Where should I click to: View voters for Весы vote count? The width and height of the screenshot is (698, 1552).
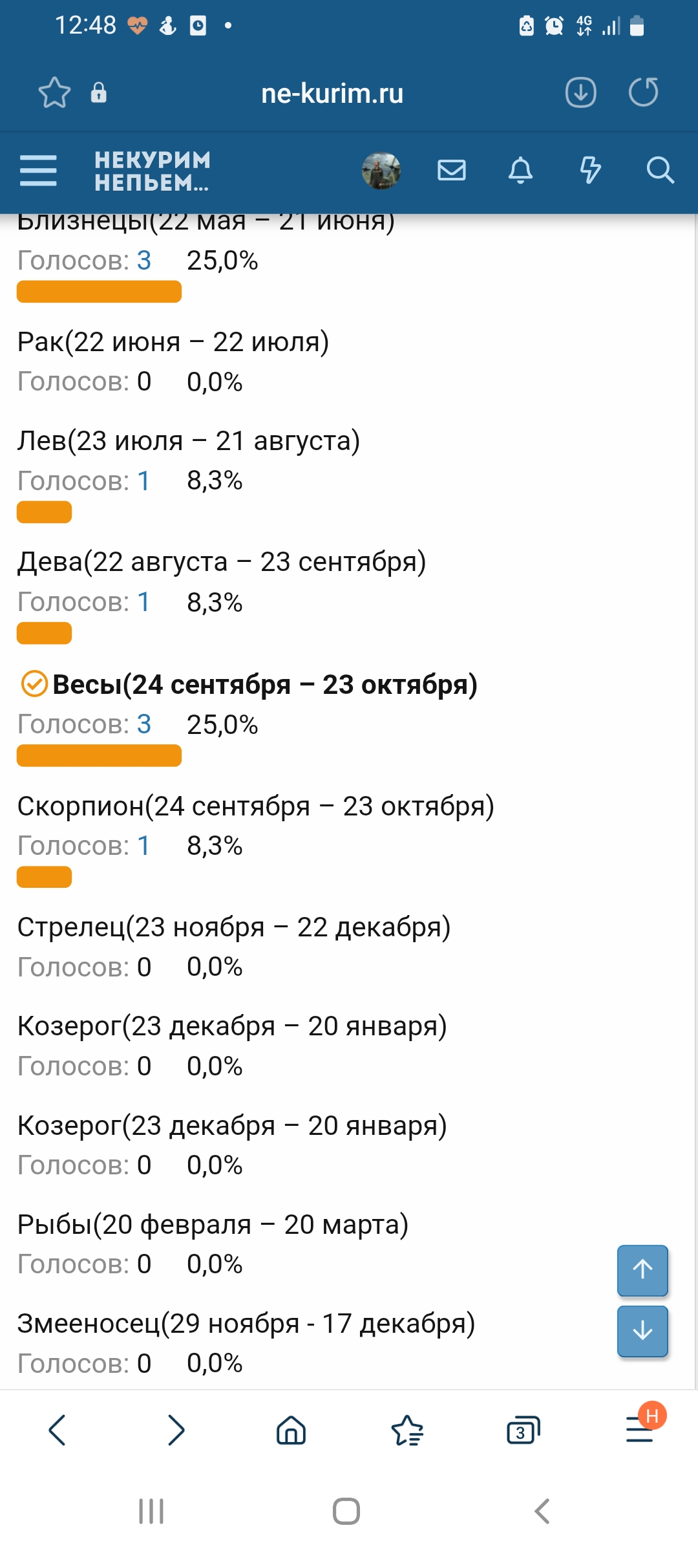(143, 724)
